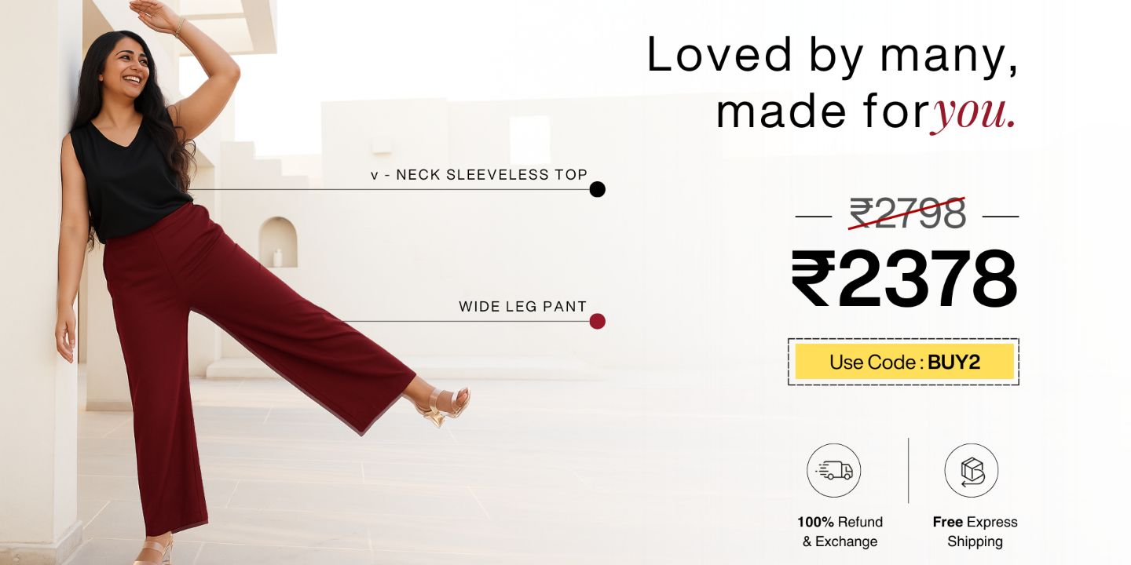This screenshot has height=565, width=1131.
Task: Open the V - NECK SLEEVELESS TOP label
Action: pyautogui.click(x=479, y=175)
